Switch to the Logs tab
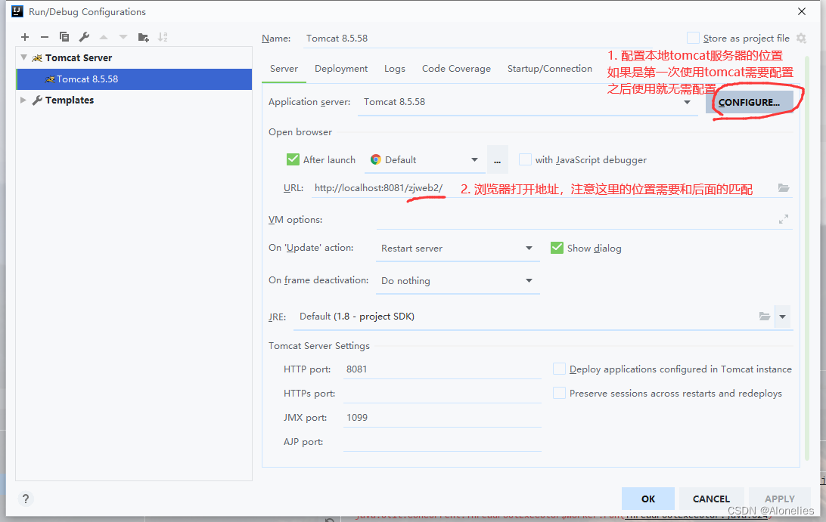 [x=395, y=69]
